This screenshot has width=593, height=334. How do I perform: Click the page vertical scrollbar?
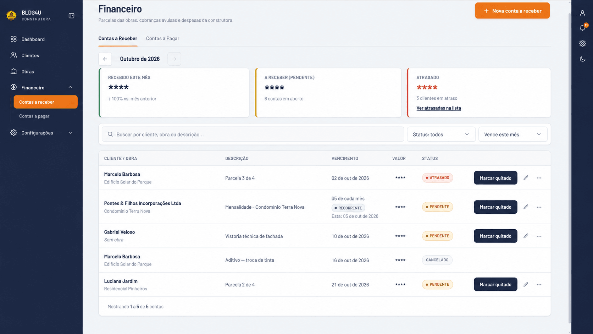570,169
